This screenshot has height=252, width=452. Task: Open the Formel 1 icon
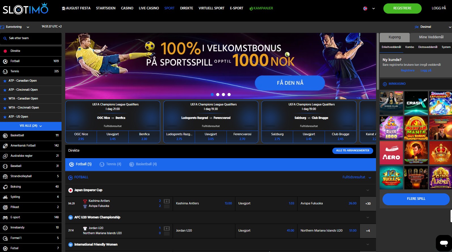pos(5,238)
